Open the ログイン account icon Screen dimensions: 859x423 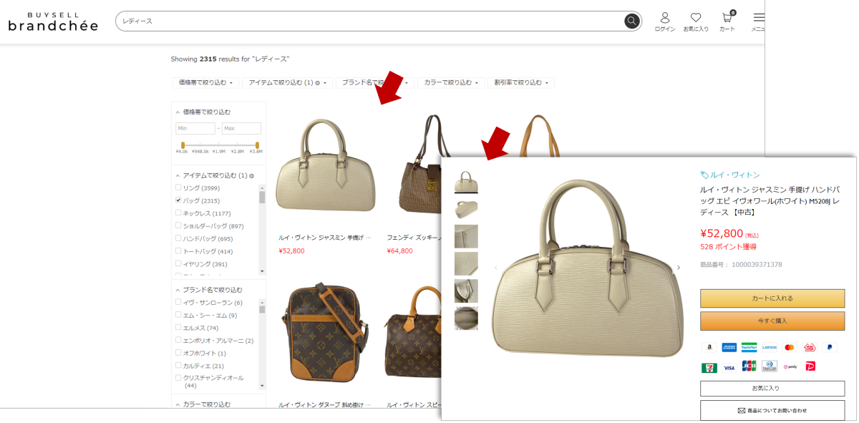(665, 18)
